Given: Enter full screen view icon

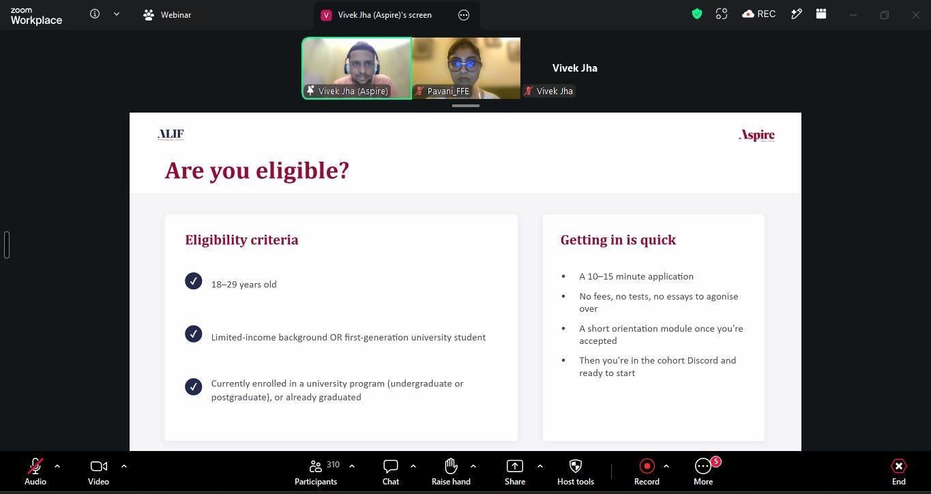Looking at the screenshot, I should click(x=722, y=14).
